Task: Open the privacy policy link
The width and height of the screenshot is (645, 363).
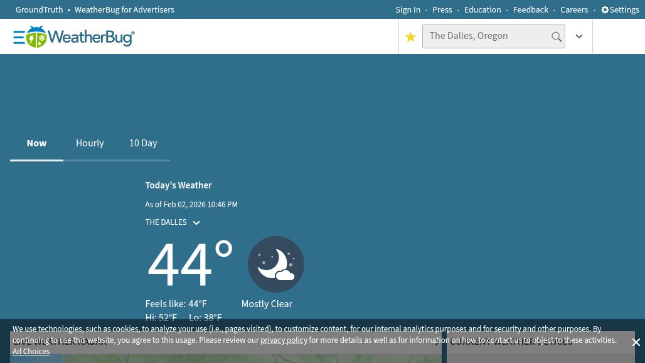Action: pyautogui.click(x=284, y=340)
